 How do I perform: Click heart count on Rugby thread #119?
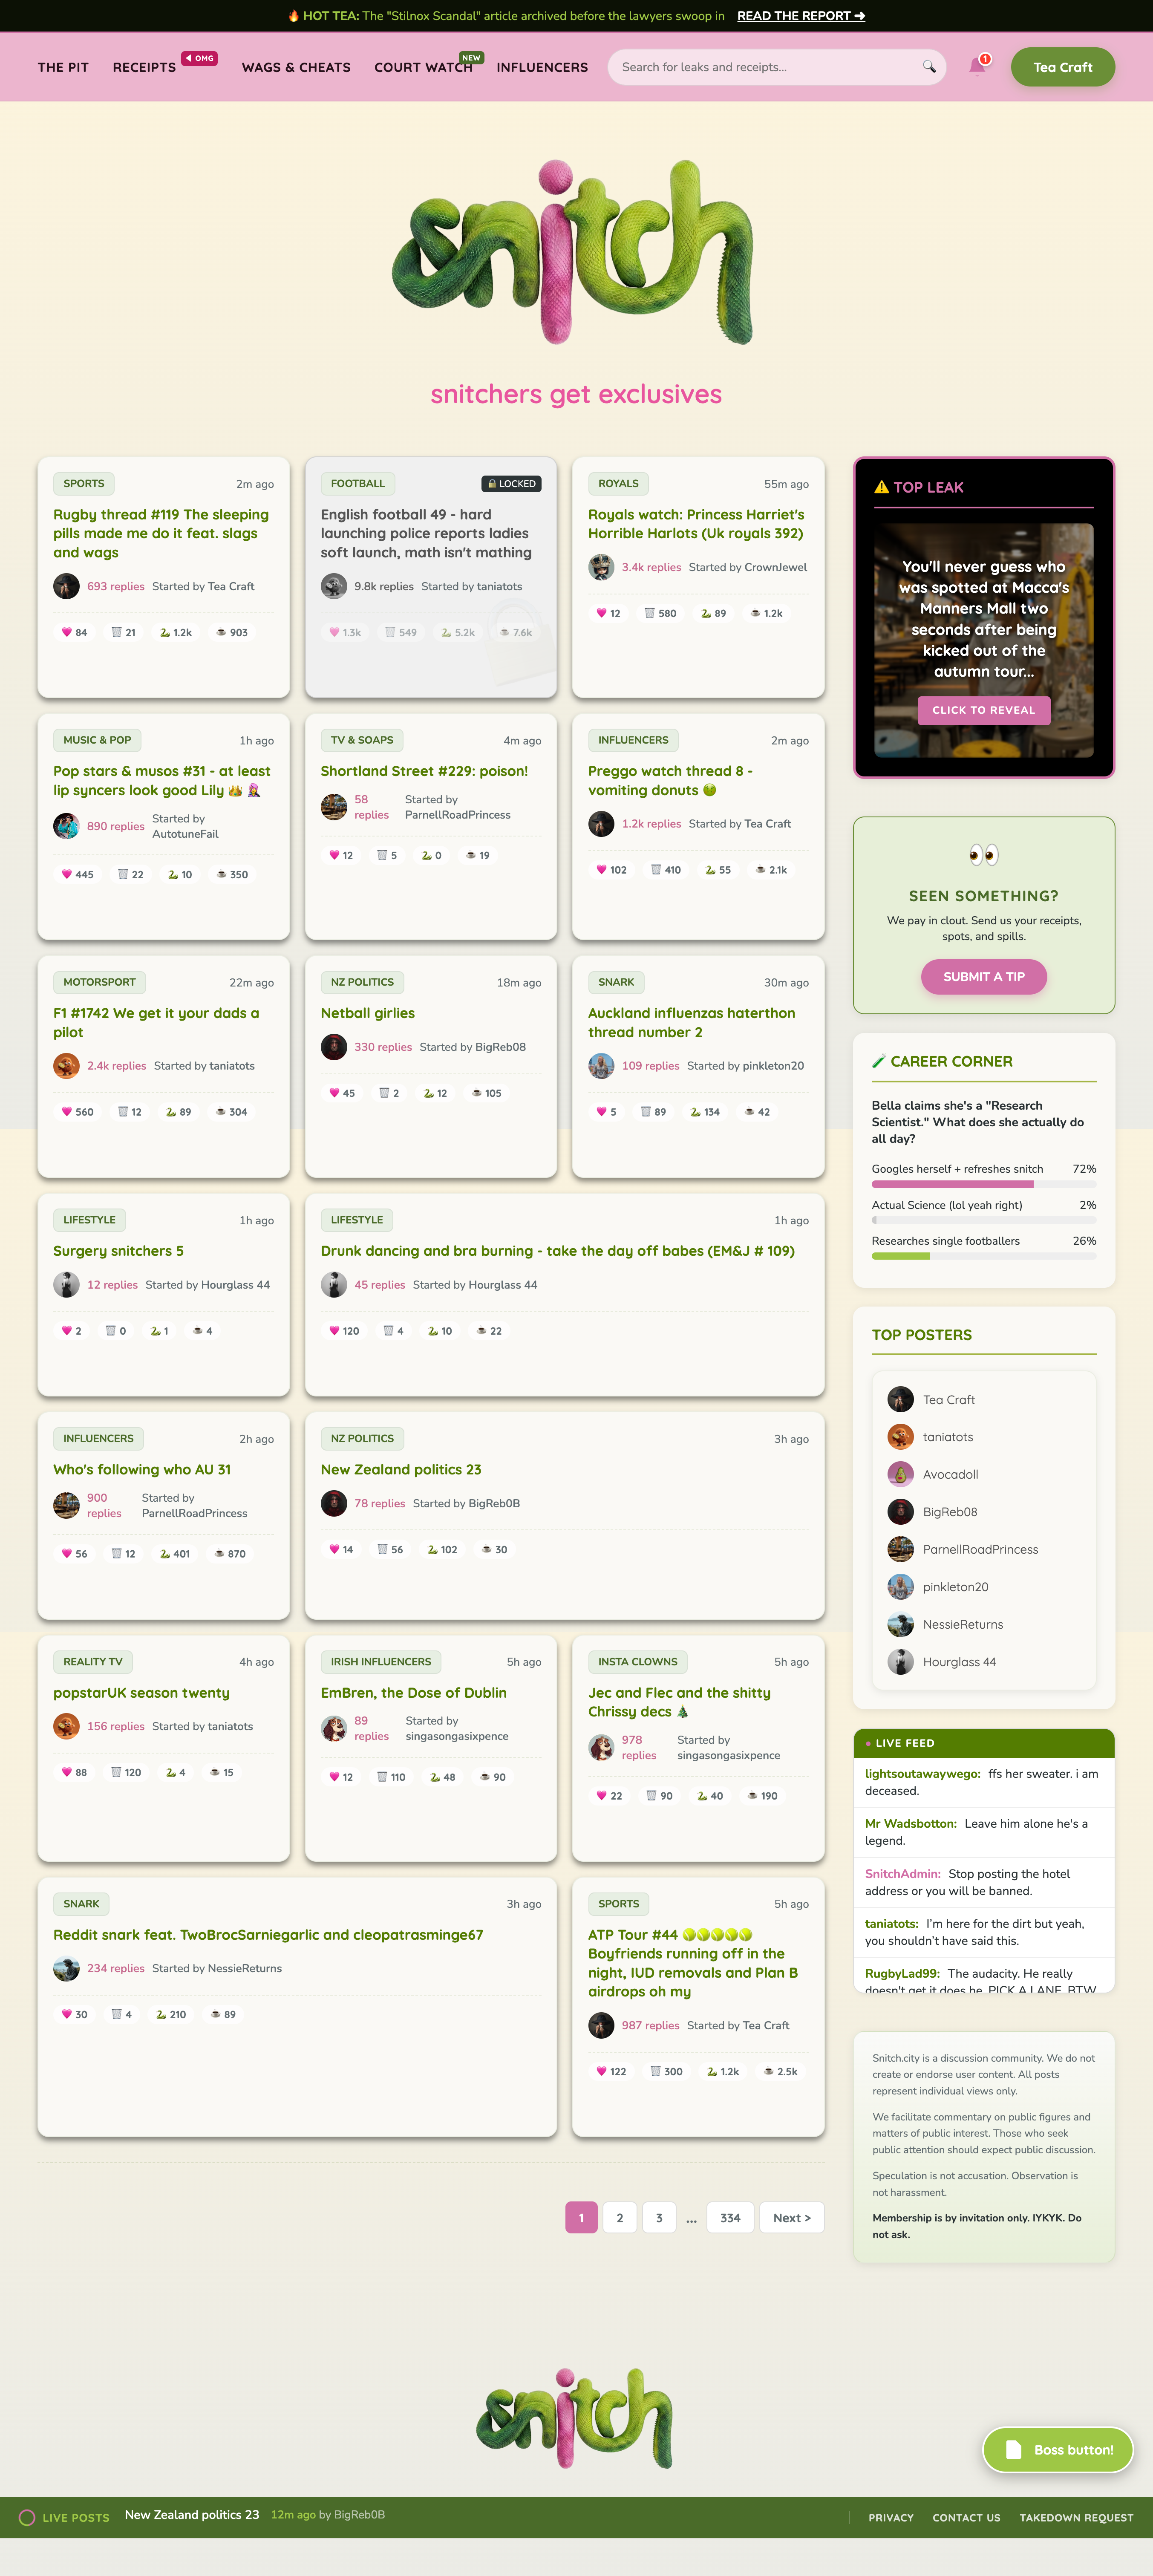pos(75,632)
